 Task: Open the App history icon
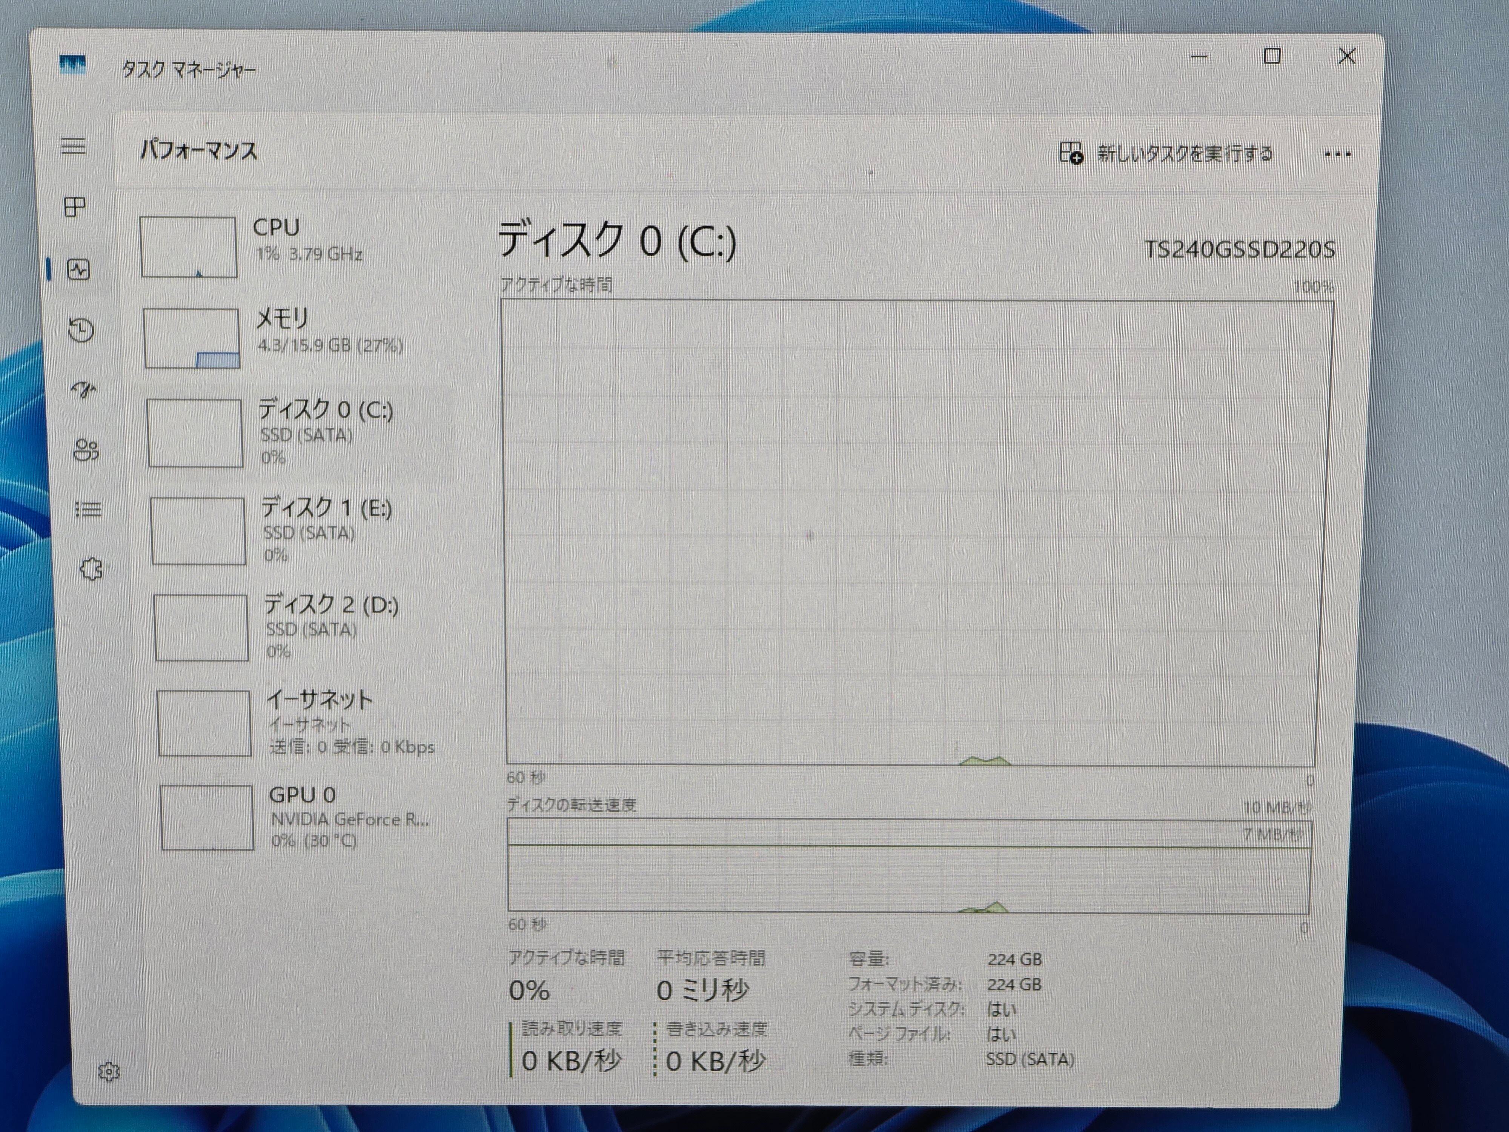coord(81,330)
